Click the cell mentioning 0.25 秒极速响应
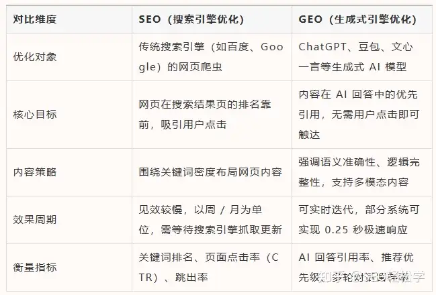436x295 pixels. pyautogui.click(x=362, y=220)
